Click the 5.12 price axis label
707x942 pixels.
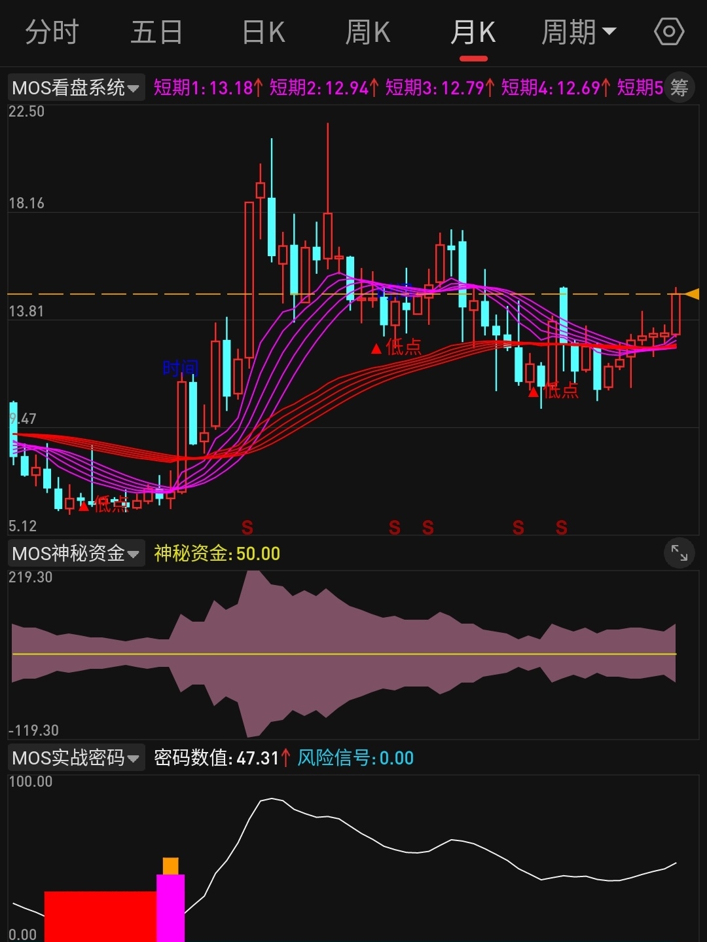(x=23, y=526)
